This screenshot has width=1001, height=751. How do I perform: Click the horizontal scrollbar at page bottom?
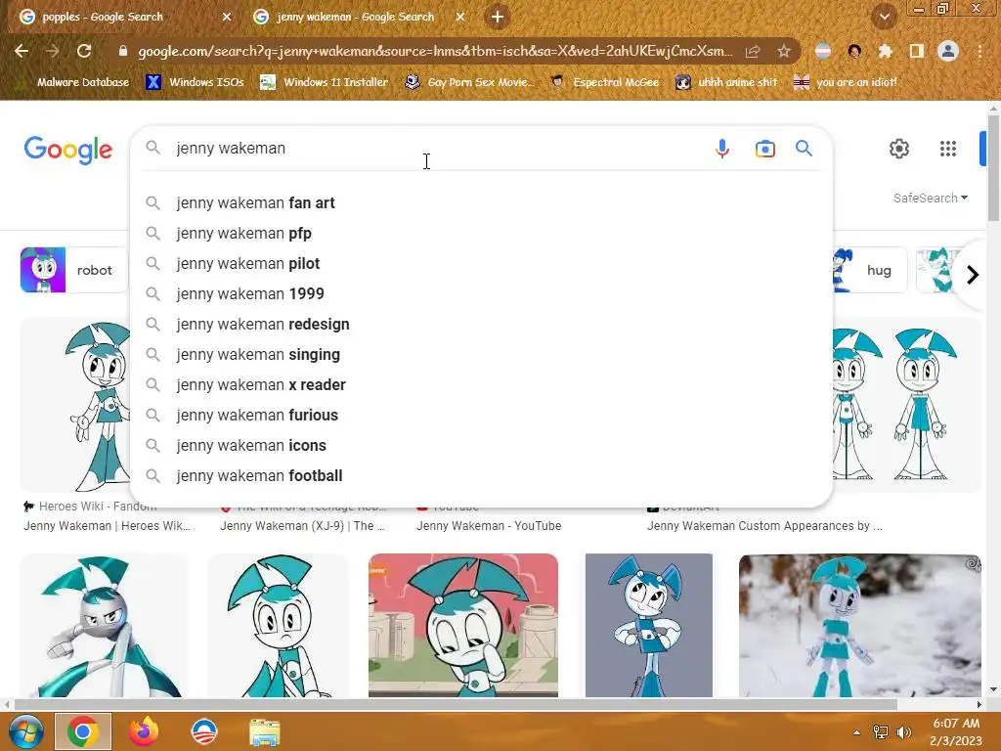pos(456,704)
